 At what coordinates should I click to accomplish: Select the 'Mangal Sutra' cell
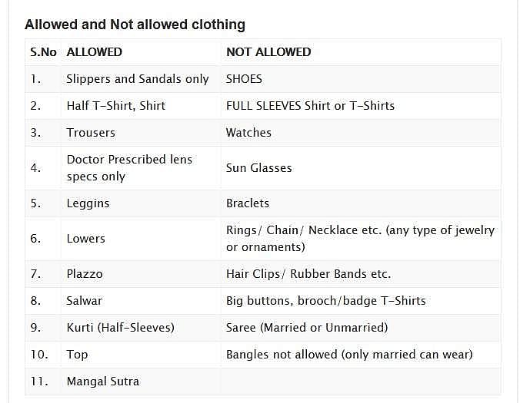[x=103, y=382]
